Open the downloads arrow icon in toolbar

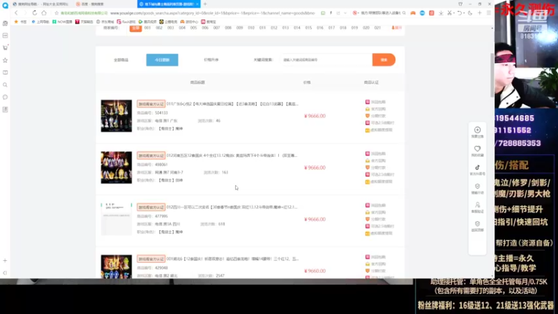[x=441, y=13]
